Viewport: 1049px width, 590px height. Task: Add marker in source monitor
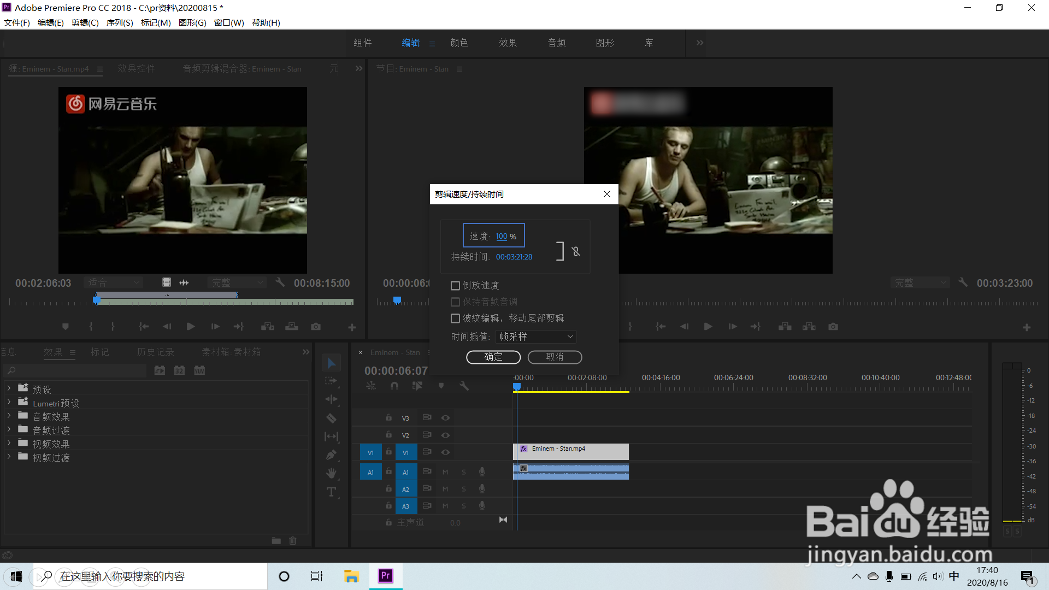pos(66,327)
